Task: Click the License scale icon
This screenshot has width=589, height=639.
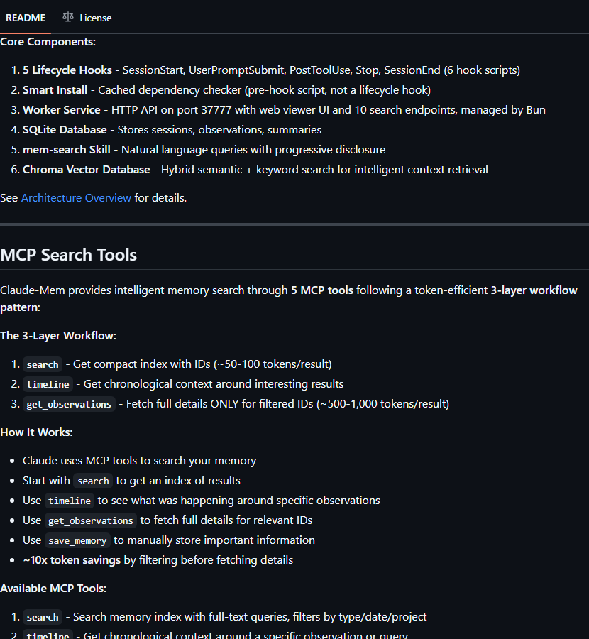Action: [68, 17]
